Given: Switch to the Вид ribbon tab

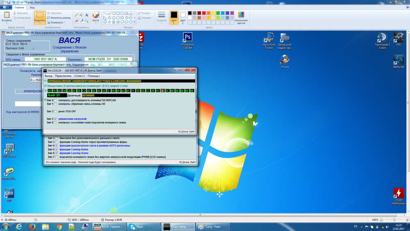Looking at the screenshot, I should [x=32, y=7].
